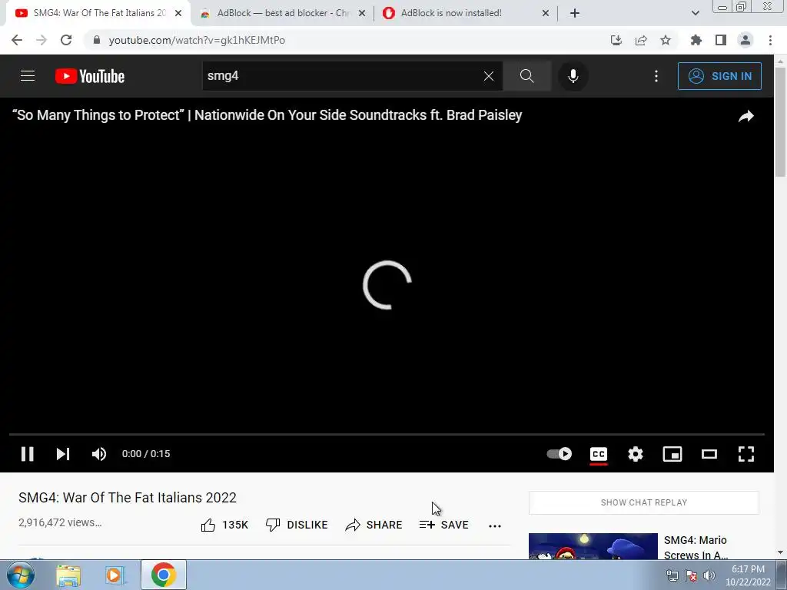Open Chrome three-dot menu
Image resolution: width=787 pixels, height=590 pixels.
770,40
